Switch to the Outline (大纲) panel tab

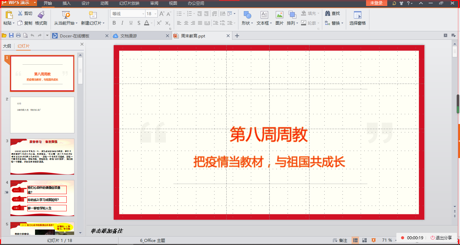tap(7, 46)
